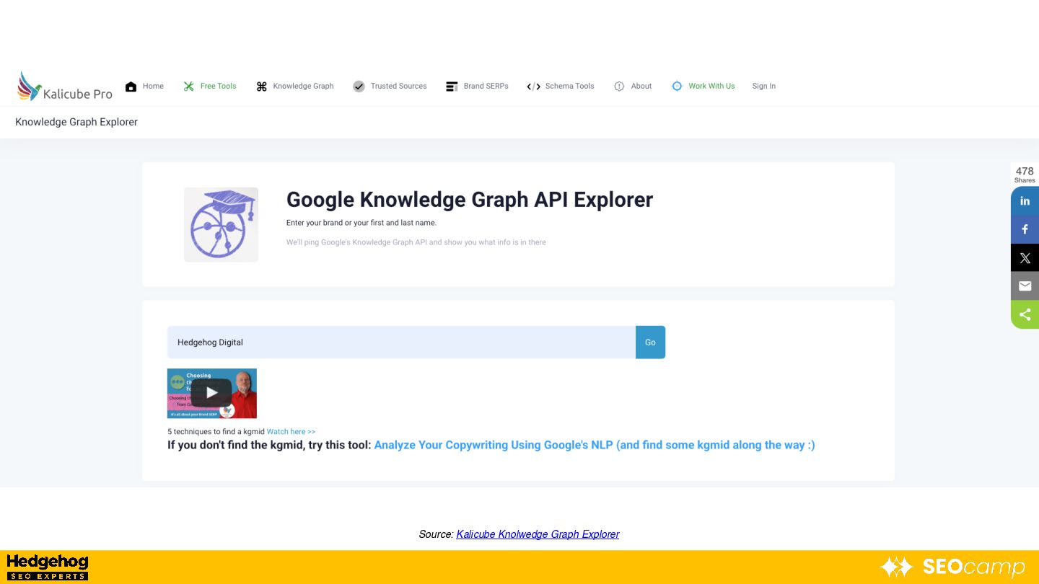1039x584 pixels.
Task: Click the 478 Shares counter
Action: [x=1025, y=174]
